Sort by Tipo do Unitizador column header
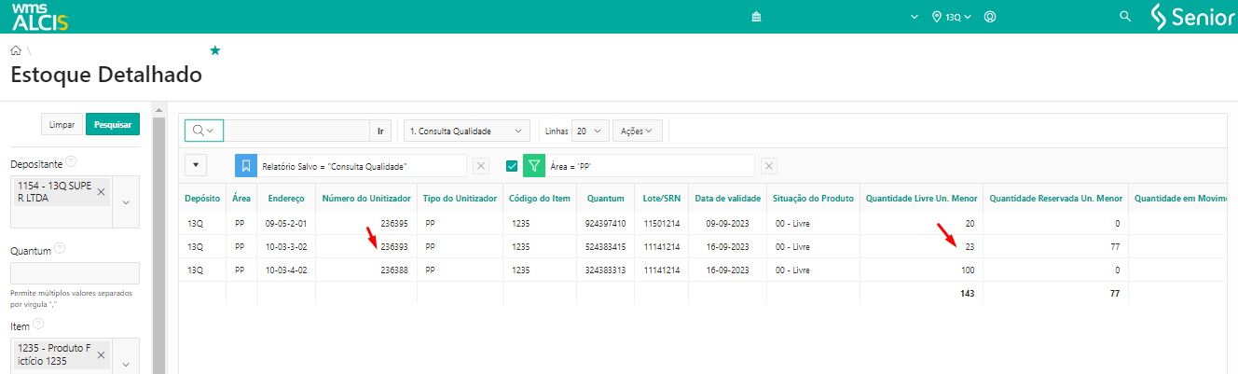This screenshot has height=374, width=1238. (460, 199)
